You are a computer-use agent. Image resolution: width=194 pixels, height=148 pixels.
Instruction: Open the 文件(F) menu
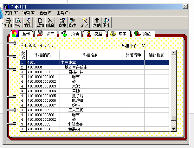click(x=12, y=13)
